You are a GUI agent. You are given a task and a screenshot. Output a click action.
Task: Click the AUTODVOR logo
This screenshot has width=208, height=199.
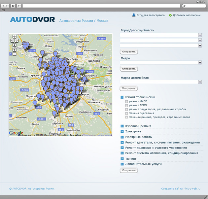[32, 19]
